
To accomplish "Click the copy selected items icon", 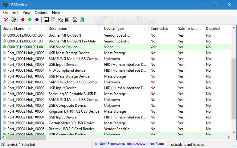I will click(60, 20).
